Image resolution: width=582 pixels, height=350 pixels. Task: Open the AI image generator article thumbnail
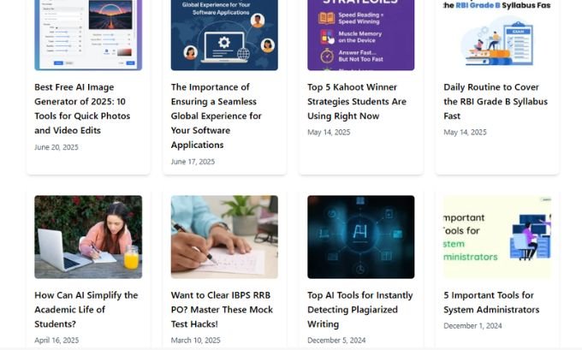point(88,35)
